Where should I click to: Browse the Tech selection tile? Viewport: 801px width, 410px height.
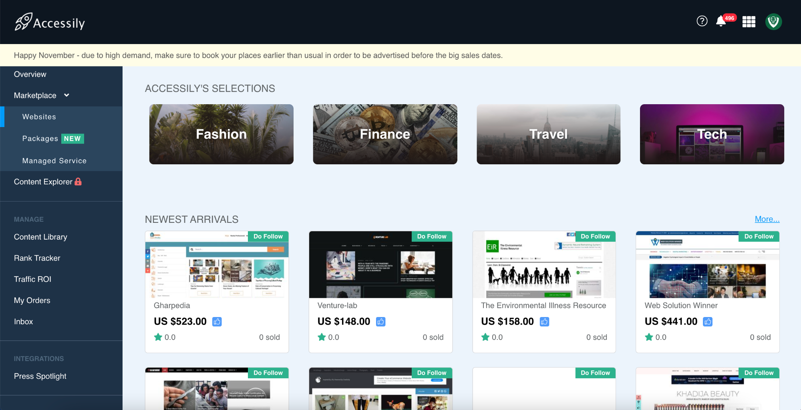pyautogui.click(x=712, y=134)
